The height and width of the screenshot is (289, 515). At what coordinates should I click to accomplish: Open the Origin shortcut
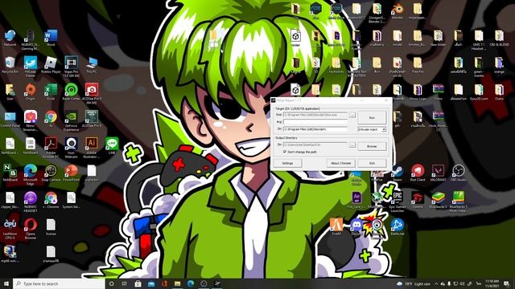(x=31, y=92)
